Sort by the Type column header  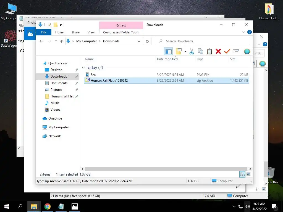(200, 59)
